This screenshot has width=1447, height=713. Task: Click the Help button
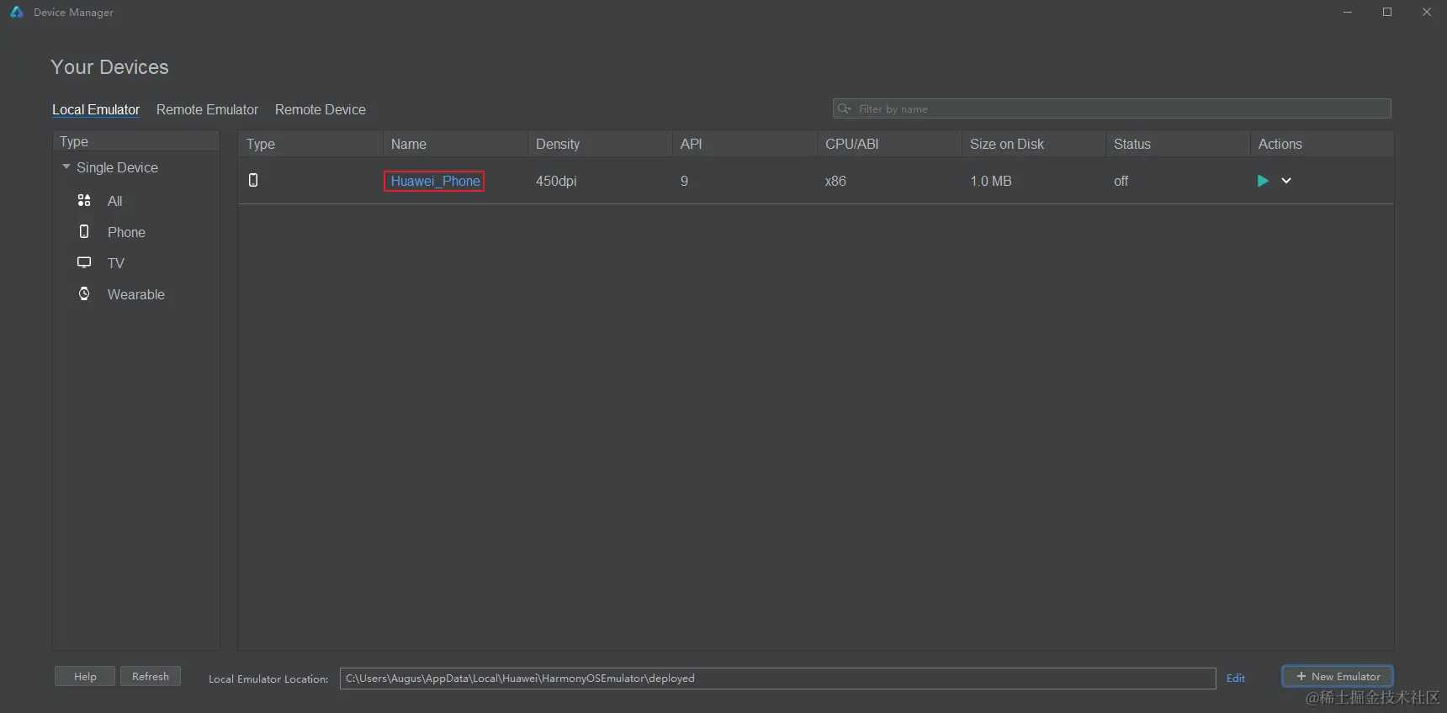click(x=85, y=676)
